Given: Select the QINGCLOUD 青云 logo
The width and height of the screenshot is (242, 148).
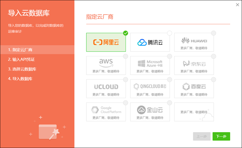Looking at the screenshot, I should pyautogui.click(x=150, y=86).
